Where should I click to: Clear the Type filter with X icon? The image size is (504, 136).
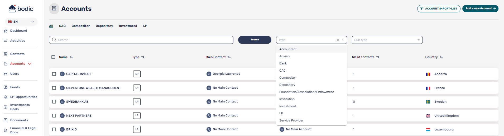[x=338, y=40]
